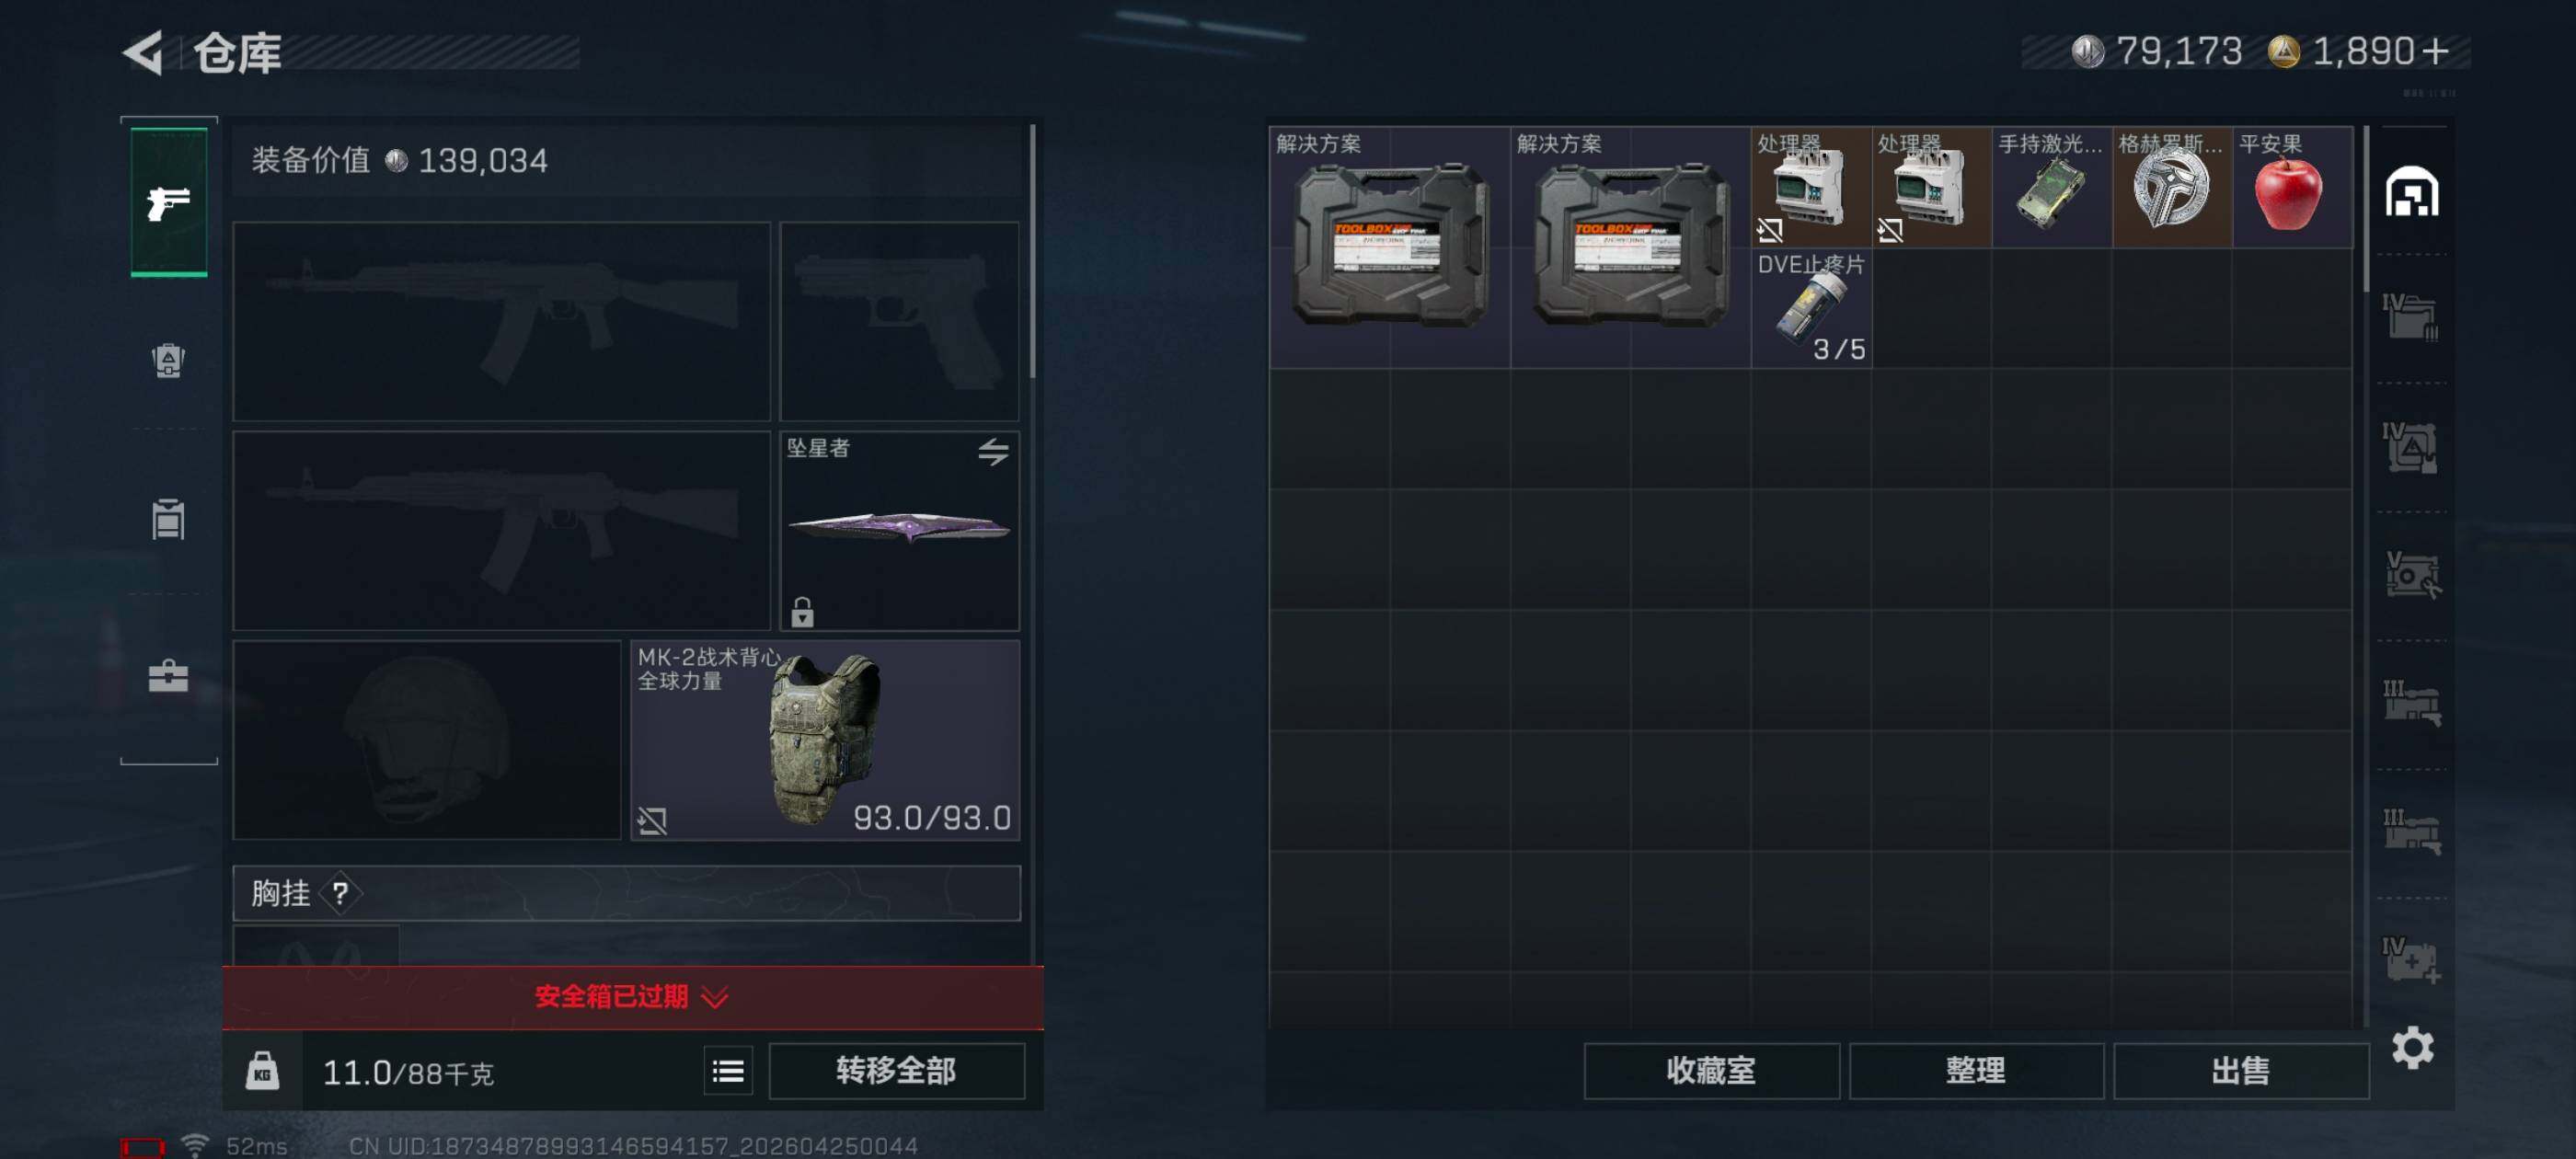Open the item list view icon
Viewport: 2576px width, 1159px height.
click(x=728, y=1072)
